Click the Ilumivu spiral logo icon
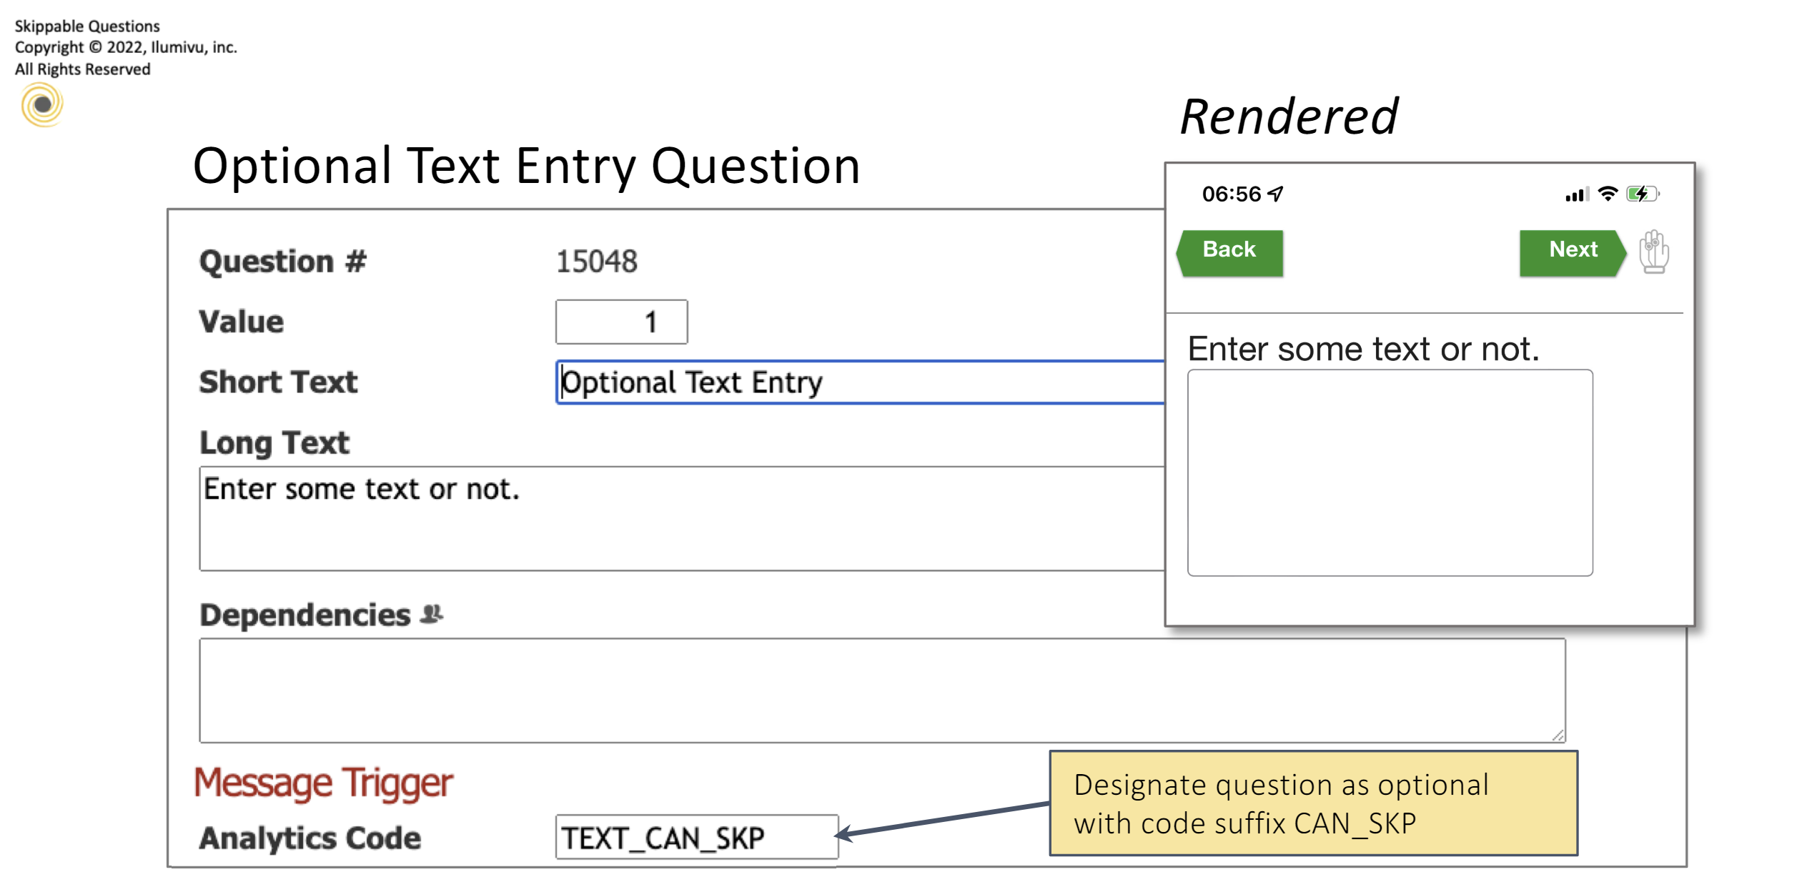 42,105
